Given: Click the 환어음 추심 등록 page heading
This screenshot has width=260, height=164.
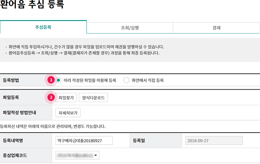Looking at the screenshot, I should click(x=32, y=5).
